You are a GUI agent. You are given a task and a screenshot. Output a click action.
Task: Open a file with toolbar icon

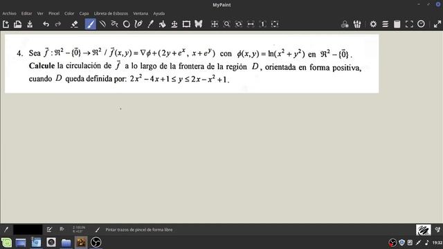point(17,24)
